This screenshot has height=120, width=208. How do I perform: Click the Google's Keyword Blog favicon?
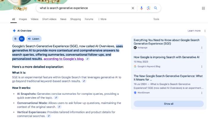coord(135,66)
